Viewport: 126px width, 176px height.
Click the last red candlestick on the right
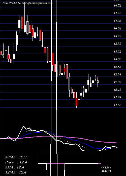pos(98,82)
